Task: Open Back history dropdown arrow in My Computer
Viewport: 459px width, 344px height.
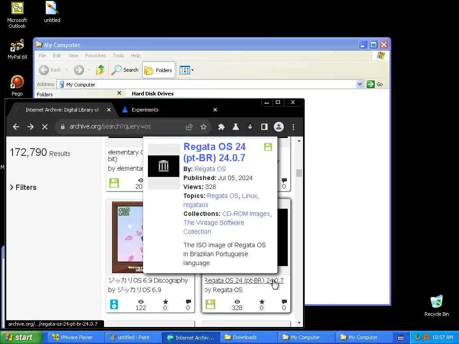Action: [66, 70]
